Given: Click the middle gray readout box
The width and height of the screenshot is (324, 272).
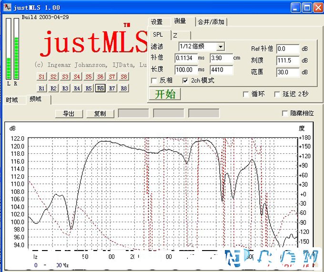Looking at the screenshot, I should click(x=169, y=113).
